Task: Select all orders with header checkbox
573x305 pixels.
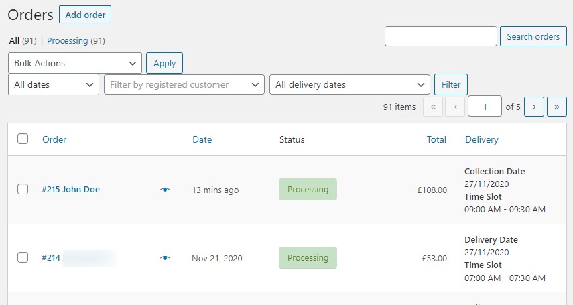Action: [x=23, y=139]
